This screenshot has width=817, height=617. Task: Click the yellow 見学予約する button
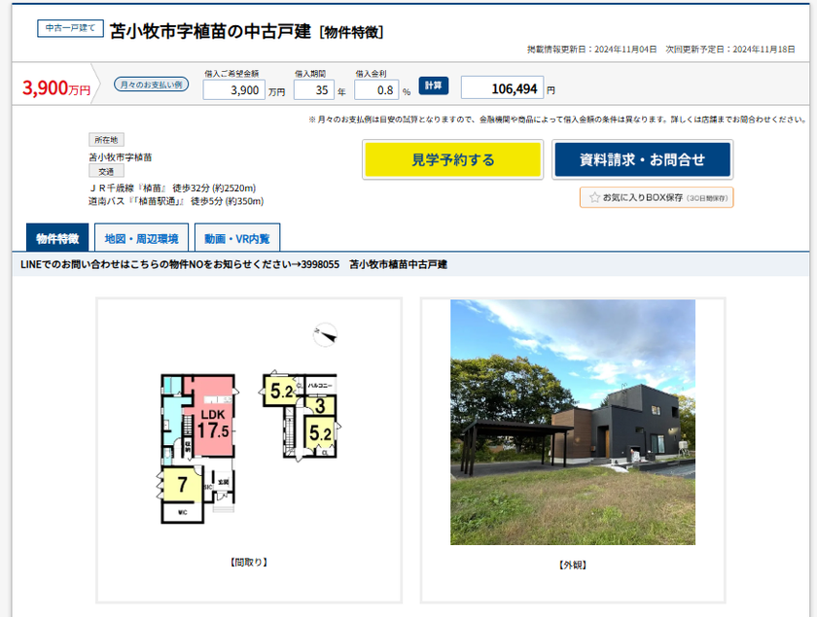click(x=452, y=160)
